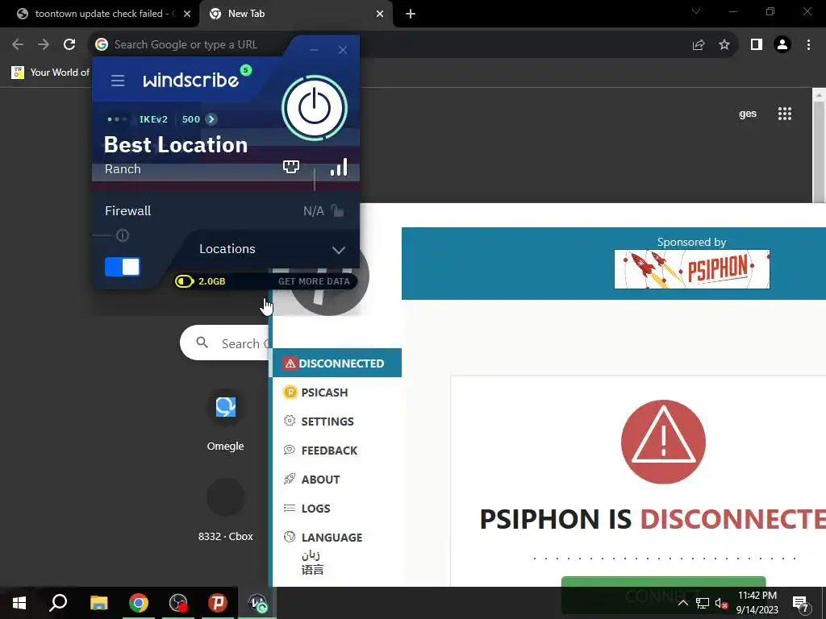Minimize the Windscribe window
Image resolution: width=826 pixels, height=619 pixels.
pos(314,50)
